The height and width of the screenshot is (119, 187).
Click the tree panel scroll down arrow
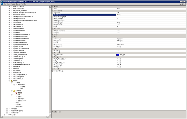tap(50, 115)
